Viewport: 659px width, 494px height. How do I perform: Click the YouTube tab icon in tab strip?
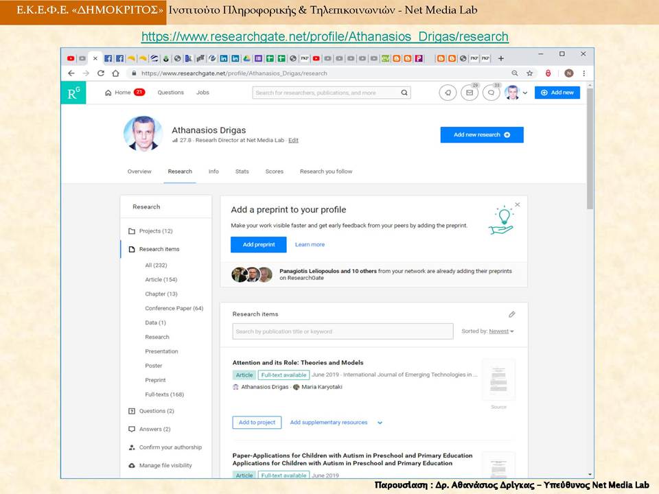[71, 58]
